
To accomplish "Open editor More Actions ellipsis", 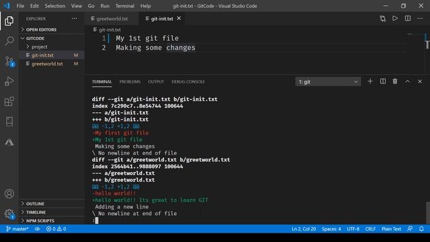I will (420, 18).
